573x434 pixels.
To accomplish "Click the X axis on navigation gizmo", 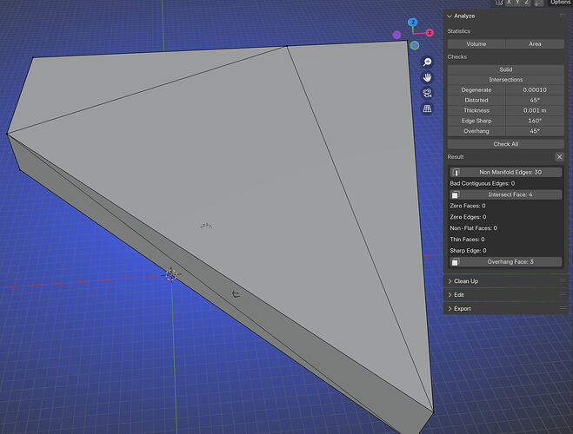I will click(x=430, y=33).
